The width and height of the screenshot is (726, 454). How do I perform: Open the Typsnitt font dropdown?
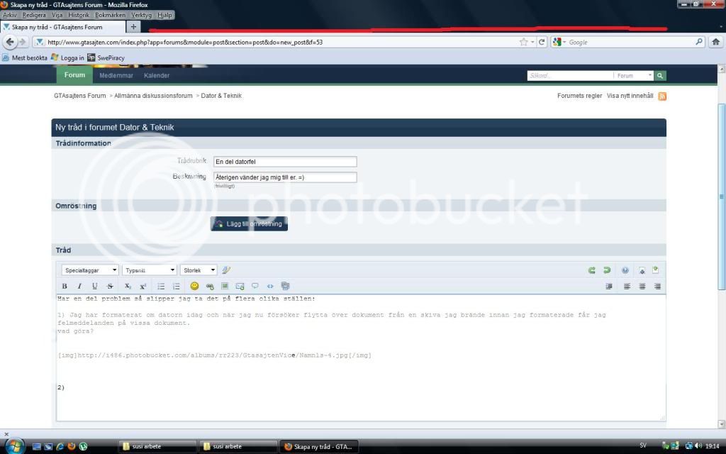click(x=150, y=270)
